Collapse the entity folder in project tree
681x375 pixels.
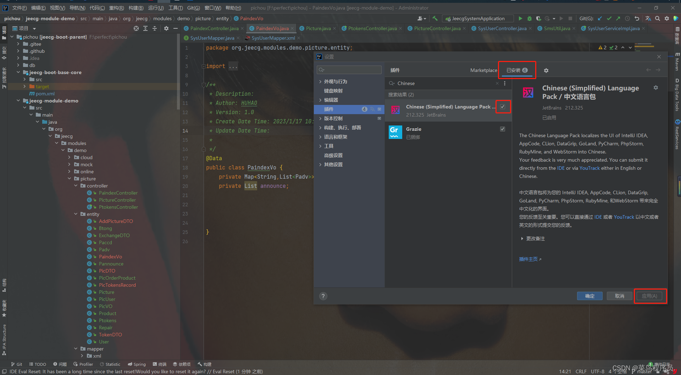coord(76,214)
